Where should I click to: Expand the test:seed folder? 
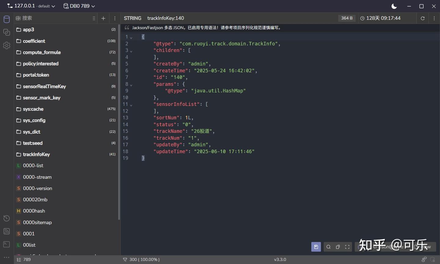[66, 143]
